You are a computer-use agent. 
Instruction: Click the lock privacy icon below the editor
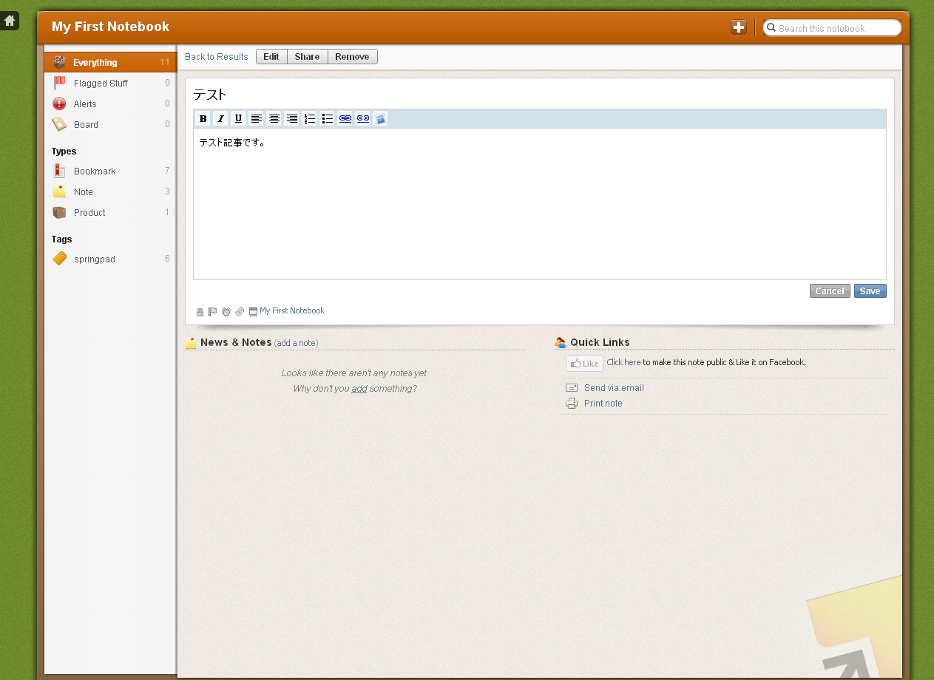coord(200,312)
